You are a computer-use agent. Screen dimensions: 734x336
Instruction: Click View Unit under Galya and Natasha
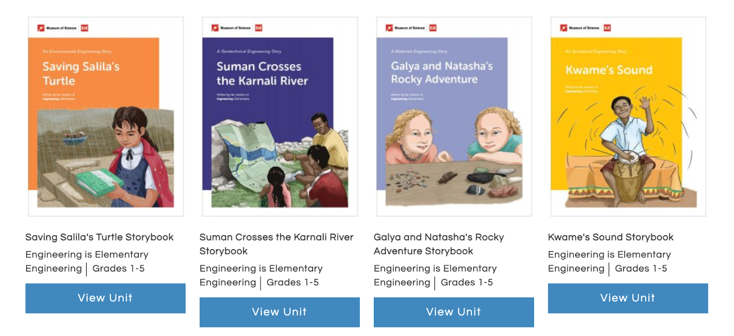tap(454, 312)
